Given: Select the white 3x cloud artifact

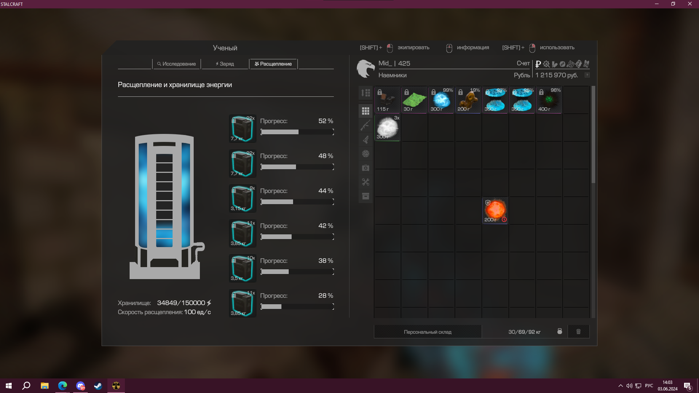Looking at the screenshot, I should pos(387,128).
